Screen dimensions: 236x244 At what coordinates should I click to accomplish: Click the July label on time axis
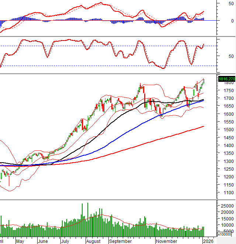pyautogui.click(x=66, y=241)
